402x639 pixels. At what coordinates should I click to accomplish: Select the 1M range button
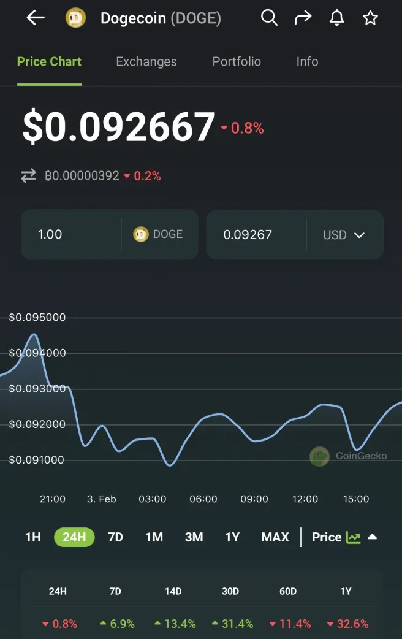click(154, 538)
